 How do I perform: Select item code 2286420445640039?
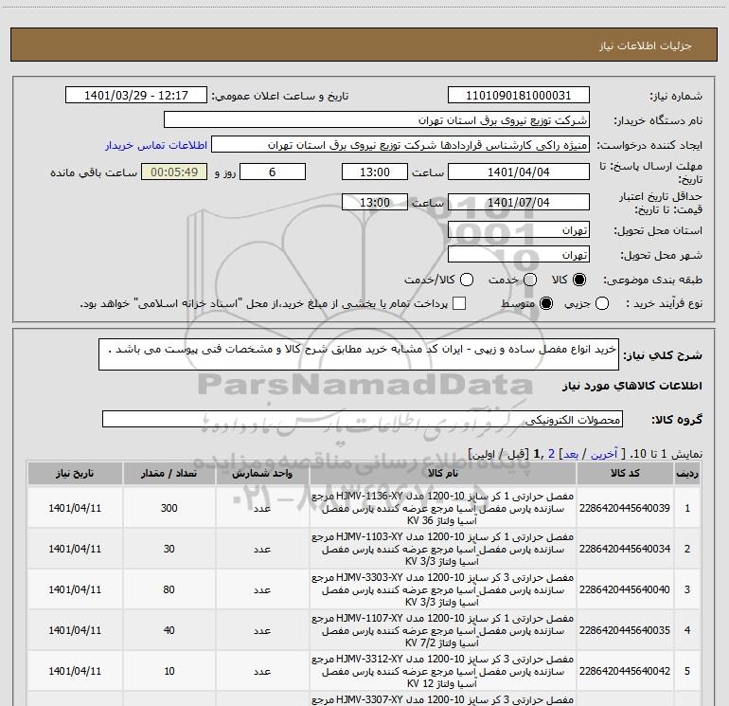(625, 508)
